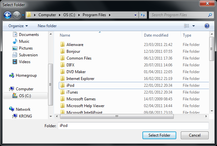Sort by the Type column header

(187, 35)
